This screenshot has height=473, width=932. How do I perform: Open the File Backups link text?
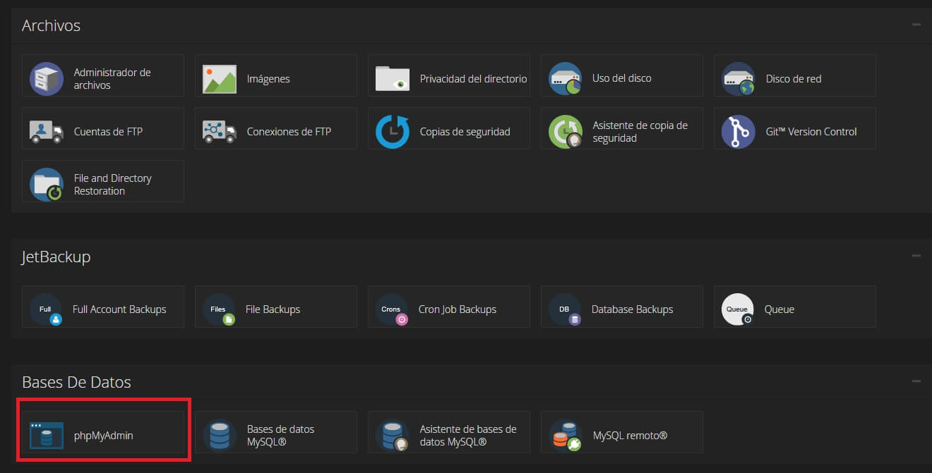[273, 309]
